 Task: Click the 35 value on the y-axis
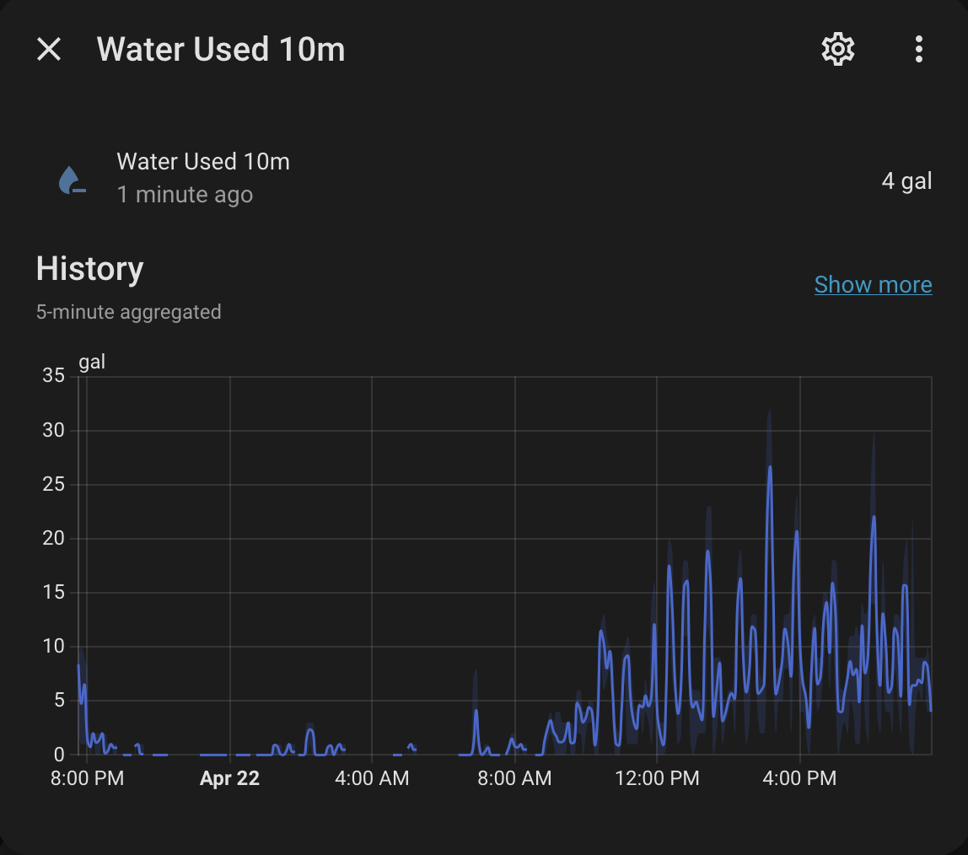(x=53, y=376)
